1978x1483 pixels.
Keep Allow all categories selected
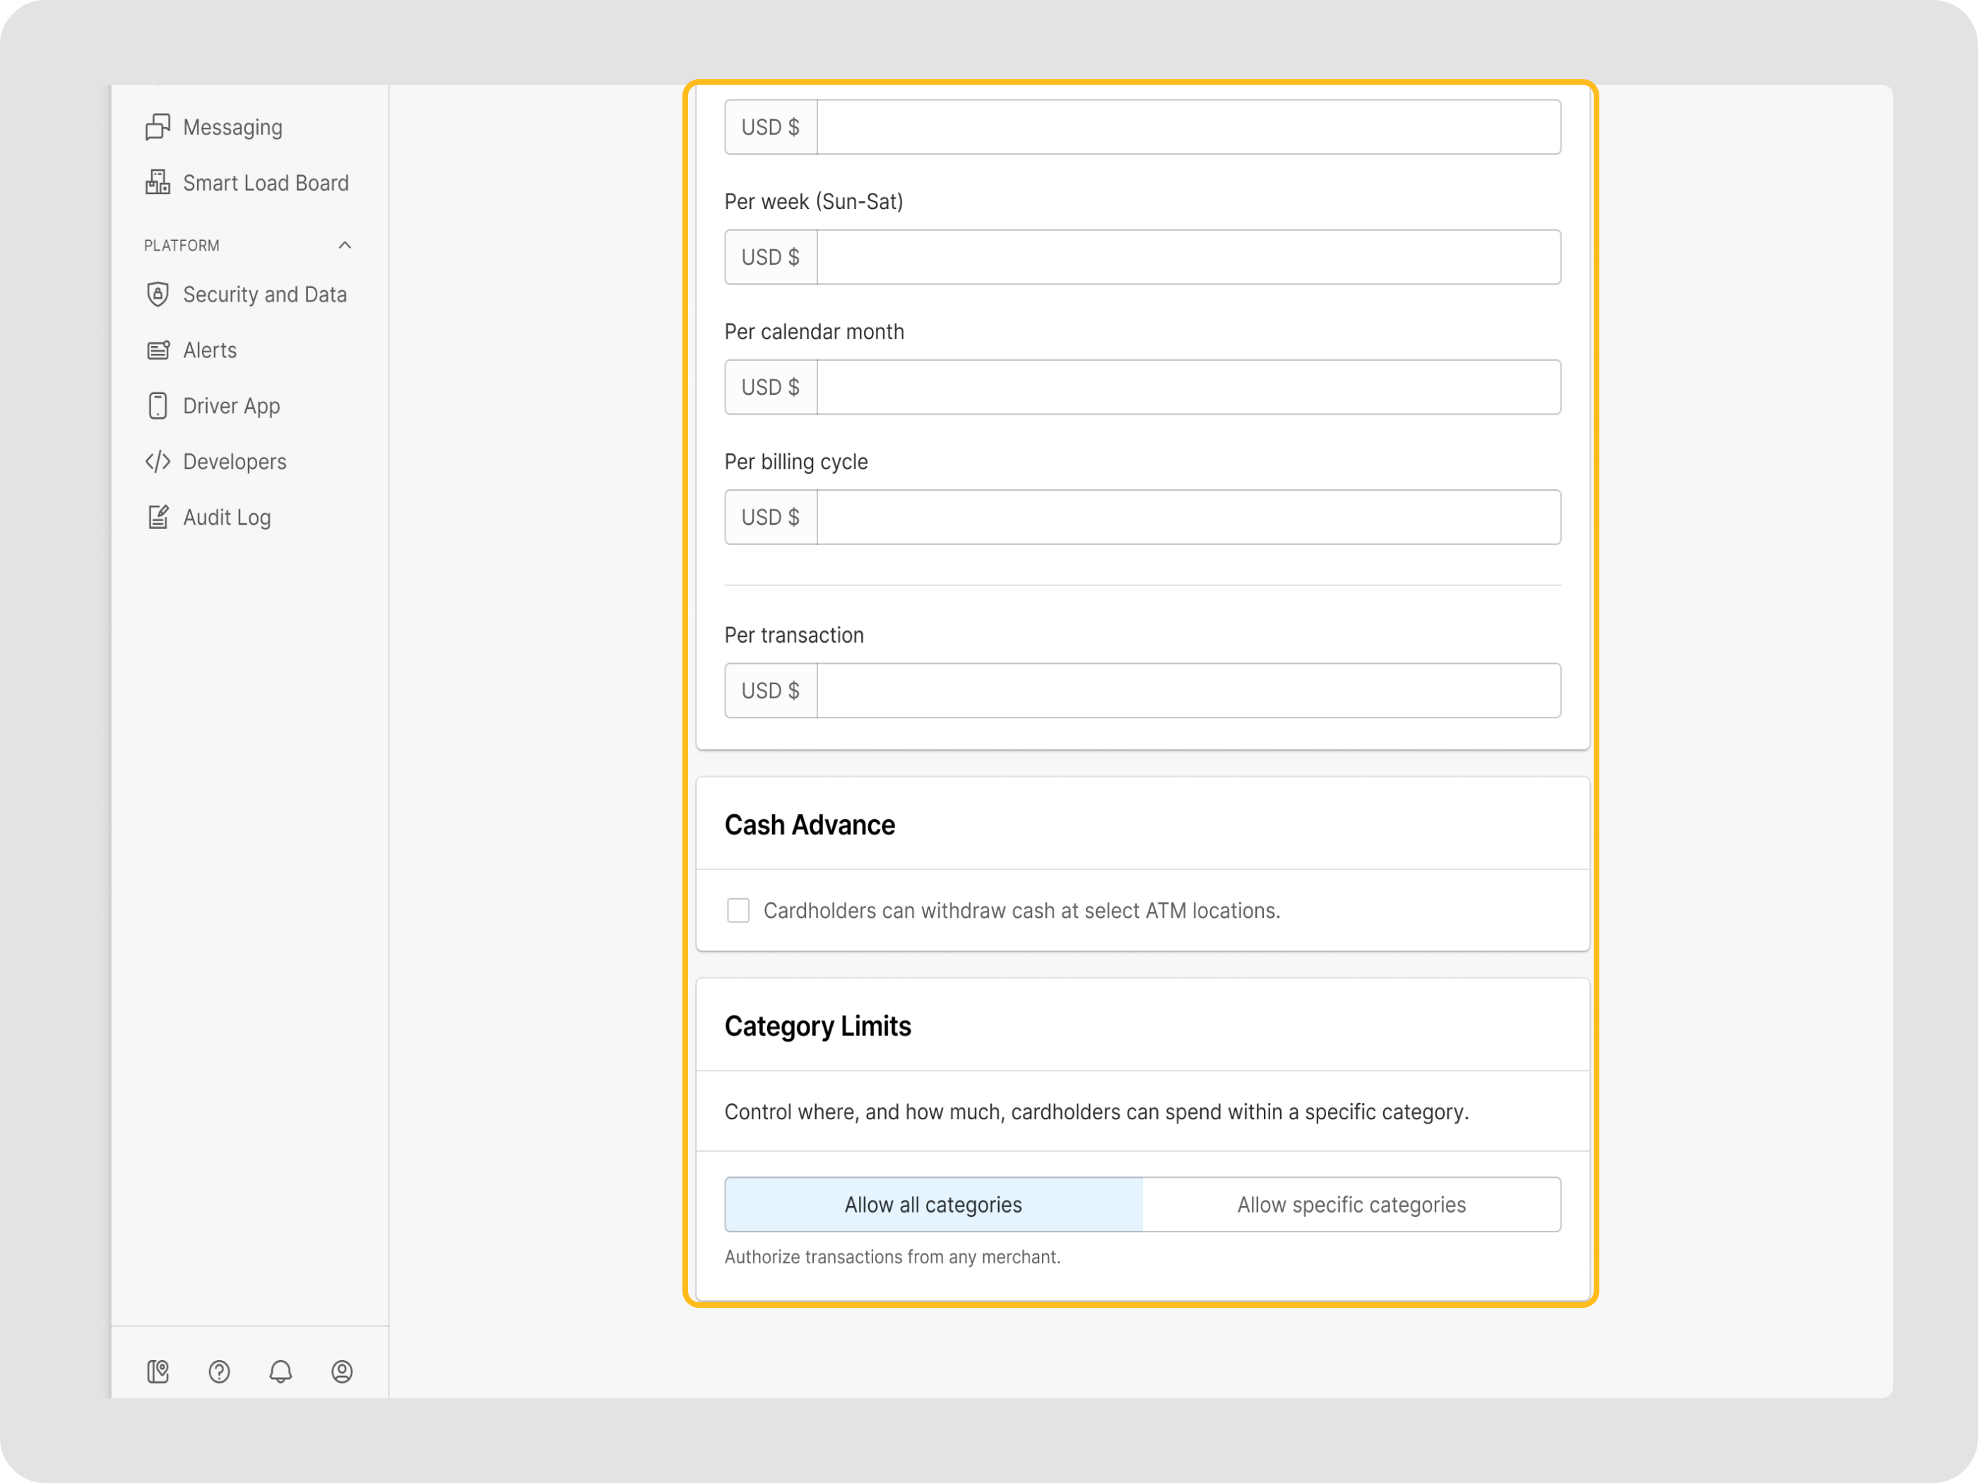(x=932, y=1204)
